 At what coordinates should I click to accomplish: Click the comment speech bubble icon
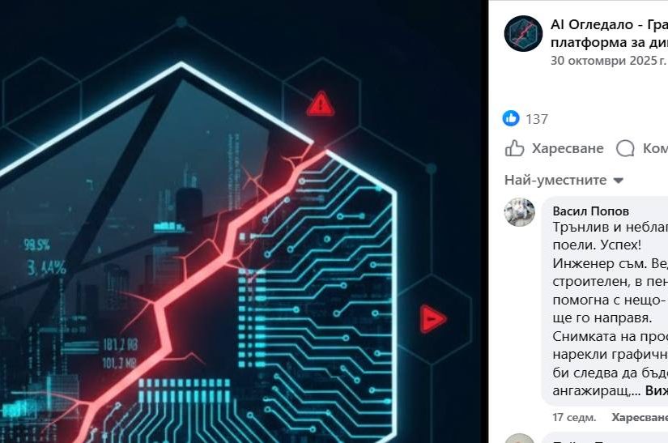[x=625, y=148]
